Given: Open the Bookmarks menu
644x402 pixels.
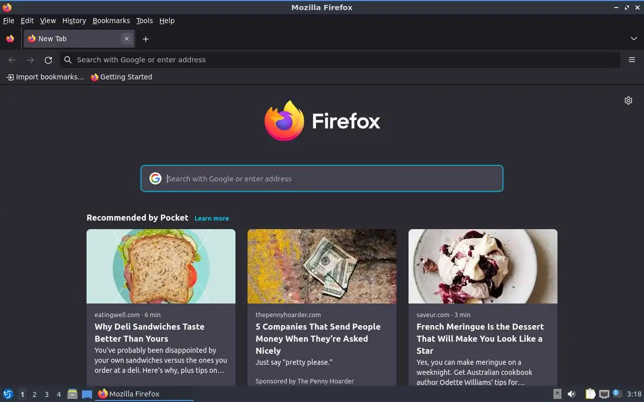Looking at the screenshot, I should pyautogui.click(x=111, y=21).
